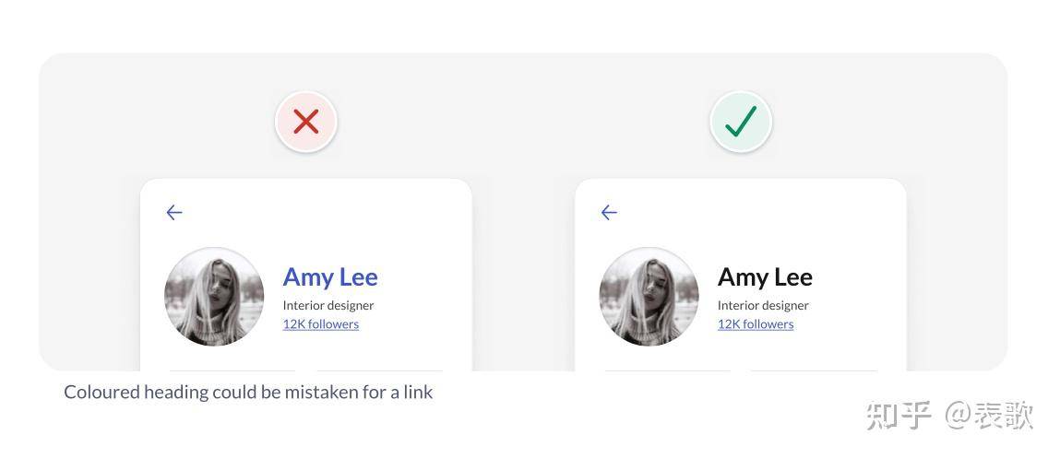Click cropped second button in correct example card

click(x=815, y=370)
